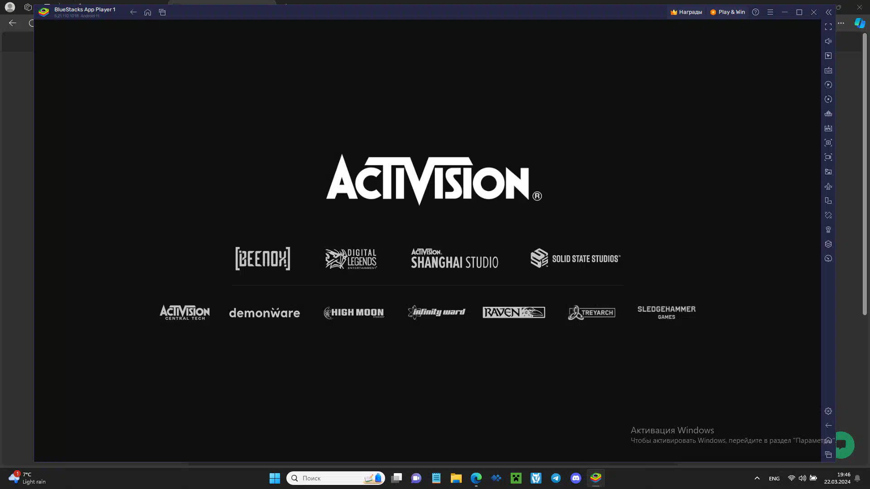Toggle the lock cursor icon in sidebar
870x489 pixels.
(x=828, y=56)
